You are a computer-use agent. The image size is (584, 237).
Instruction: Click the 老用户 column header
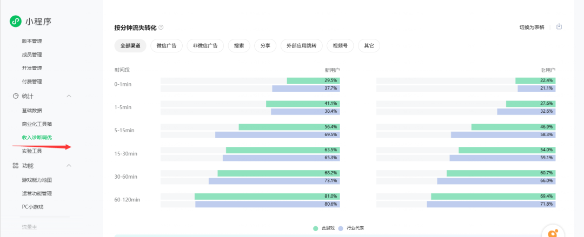point(548,70)
